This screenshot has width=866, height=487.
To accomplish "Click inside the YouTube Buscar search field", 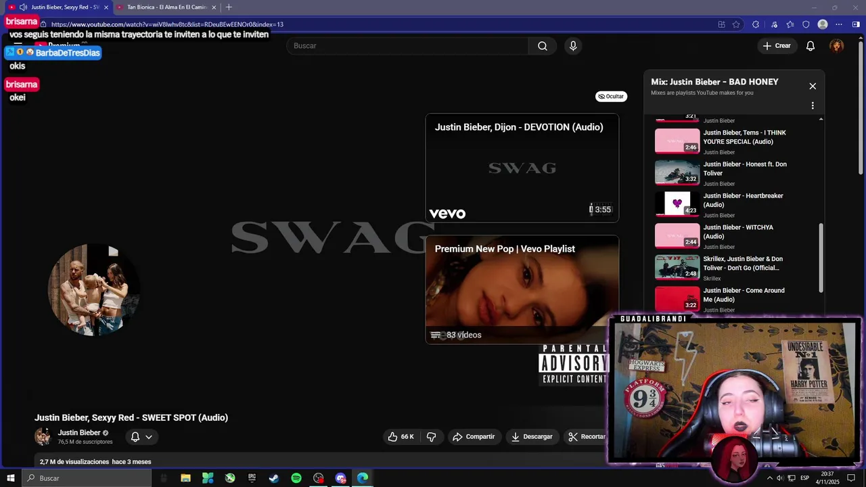I will point(408,46).
